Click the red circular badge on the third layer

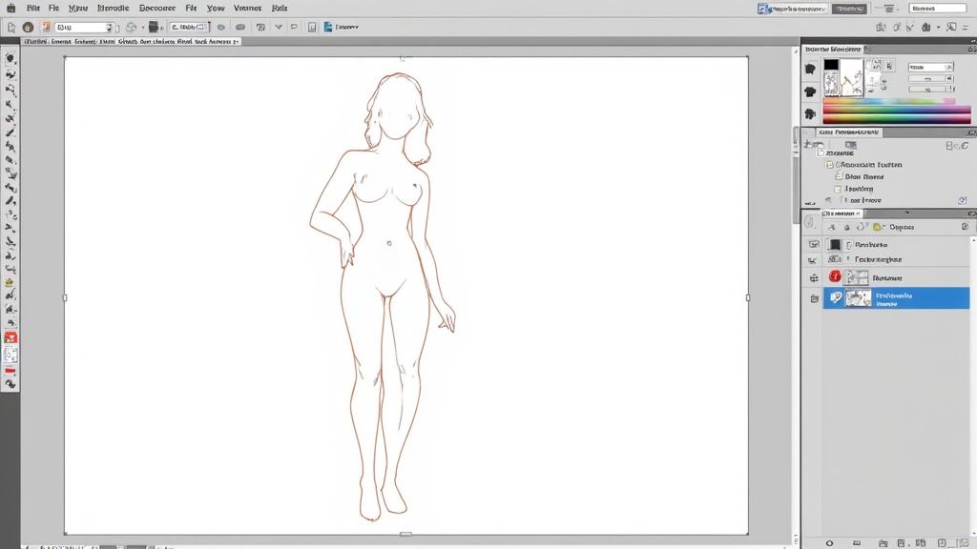836,277
